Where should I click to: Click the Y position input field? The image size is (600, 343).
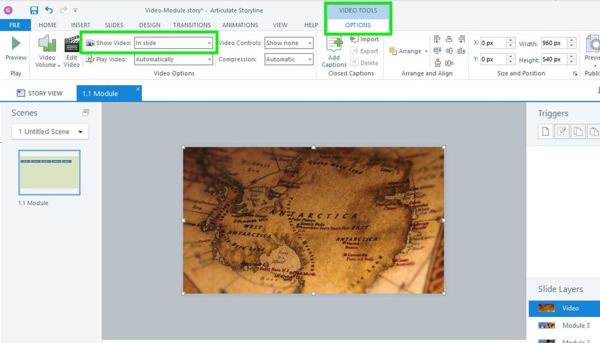(x=493, y=59)
